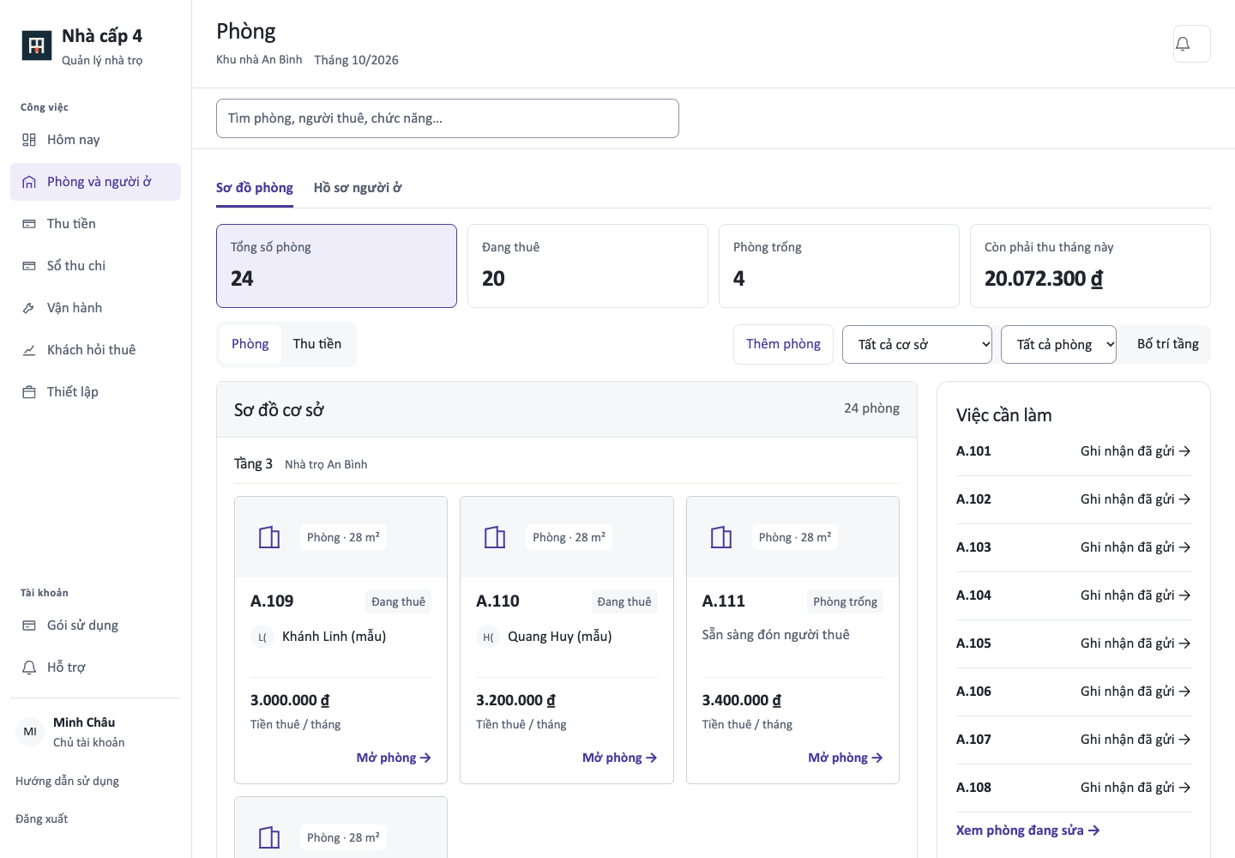Open Sổ thu chi ledger
The height and width of the screenshot is (858, 1235).
(95, 266)
